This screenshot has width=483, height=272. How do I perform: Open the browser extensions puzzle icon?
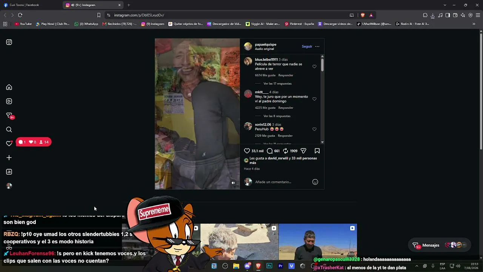point(425,15)
